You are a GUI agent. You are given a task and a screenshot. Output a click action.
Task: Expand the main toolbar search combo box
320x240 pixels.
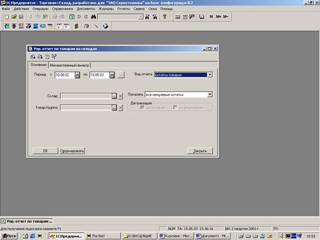(141, 17)
